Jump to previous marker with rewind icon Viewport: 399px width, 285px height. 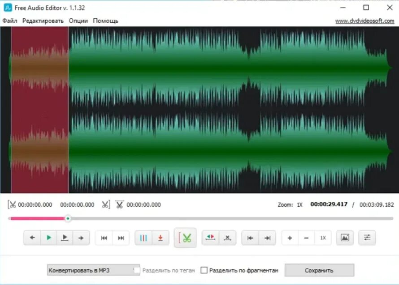tap(104, 238)
